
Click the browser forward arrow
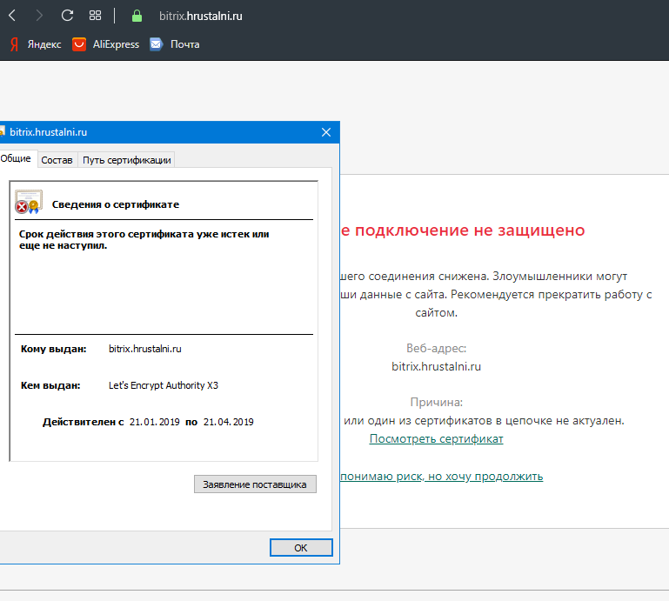[x=38, y=16]
